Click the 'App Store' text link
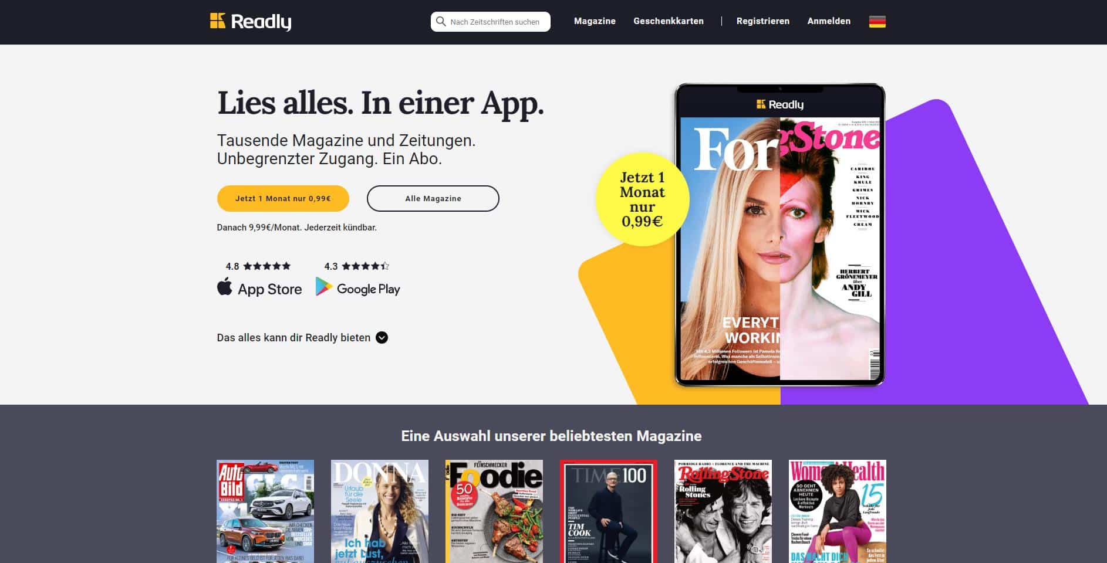 coord(269,289)
